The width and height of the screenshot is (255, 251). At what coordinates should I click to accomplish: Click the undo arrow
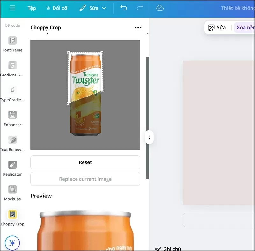tap(124, 8)
